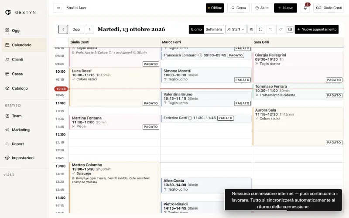The image size is (349, 218).
Task: Click the Gestyn logo icon
Action: [x=8, y=12]
